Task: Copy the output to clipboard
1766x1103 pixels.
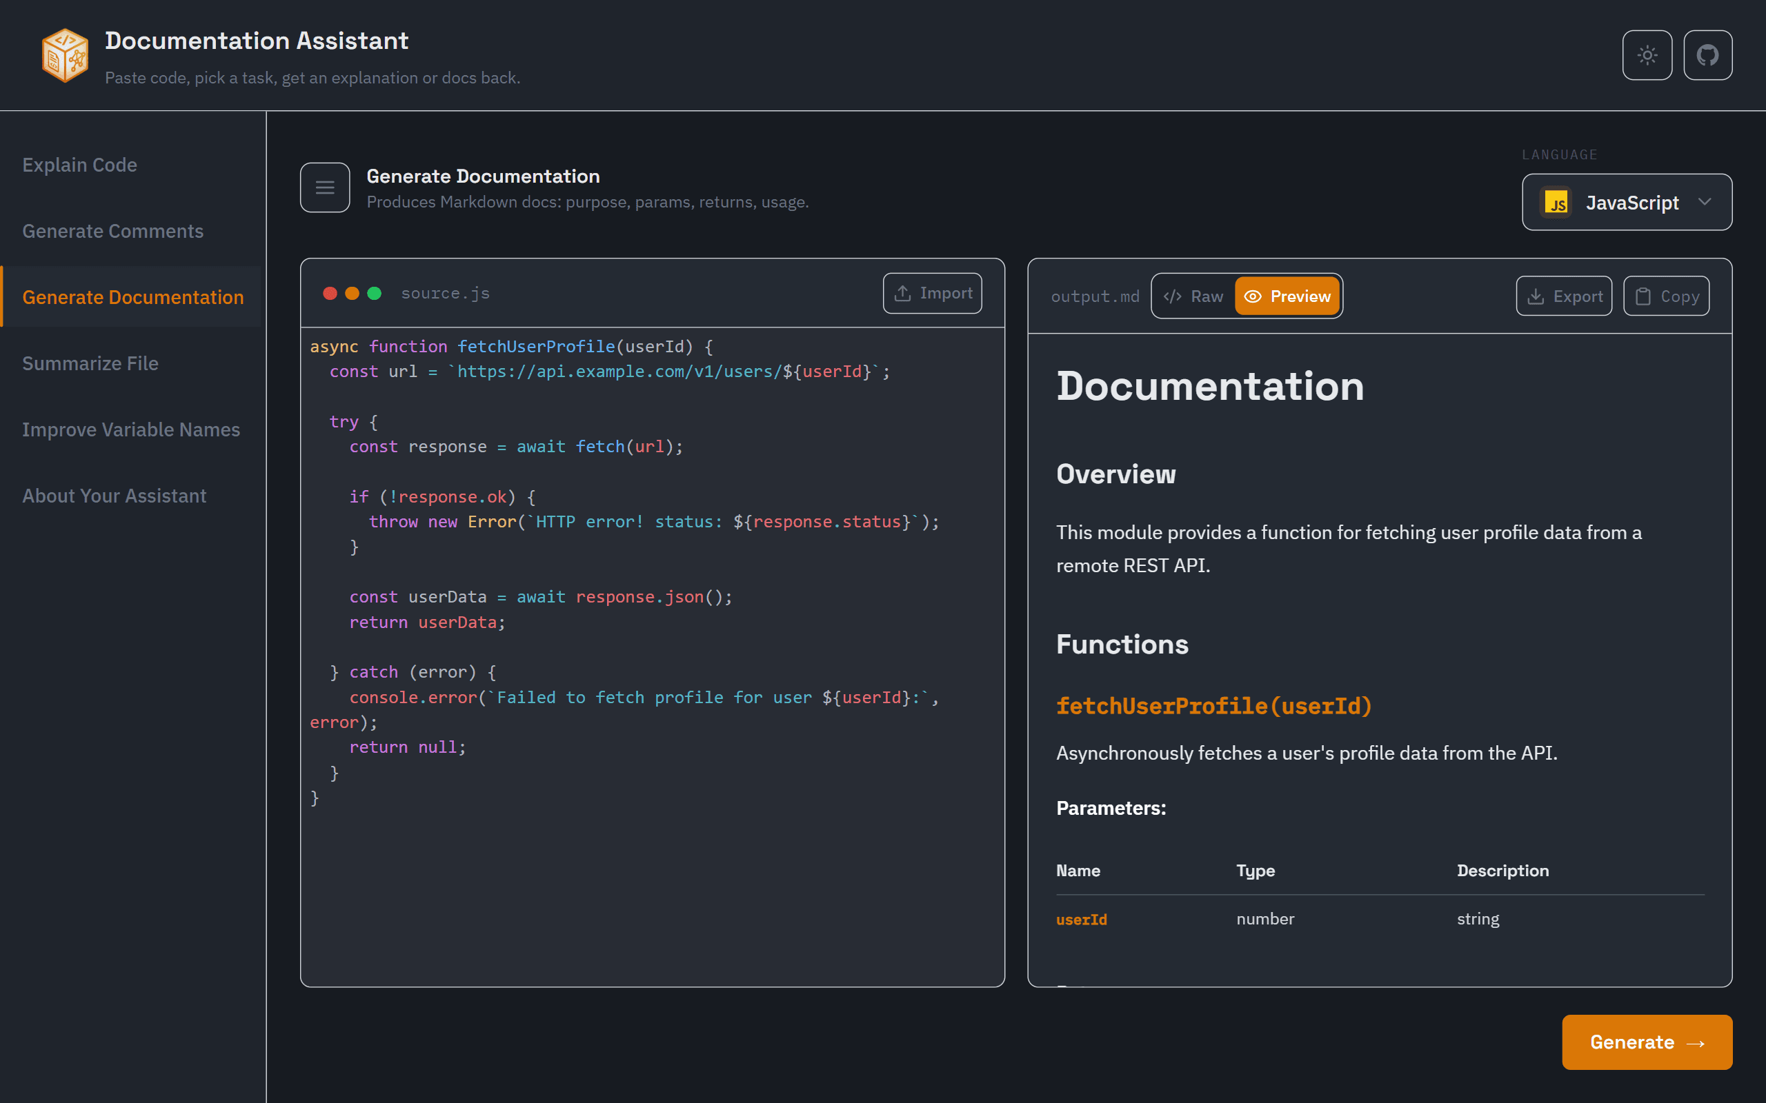Action: pyautogui.click(x=1666, y=296)
